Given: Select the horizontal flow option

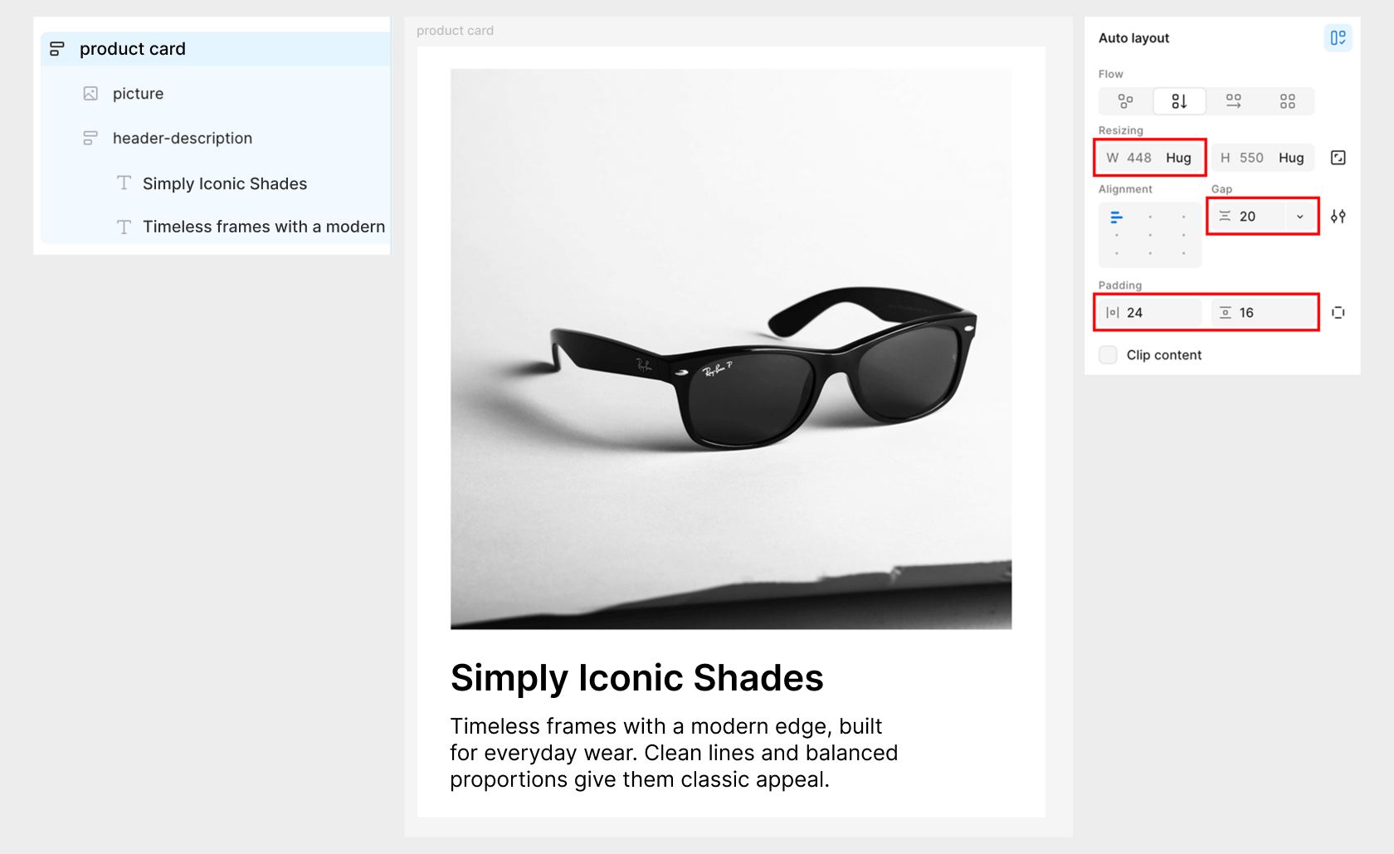Looking at the screenshot, I should [1234, 101].
